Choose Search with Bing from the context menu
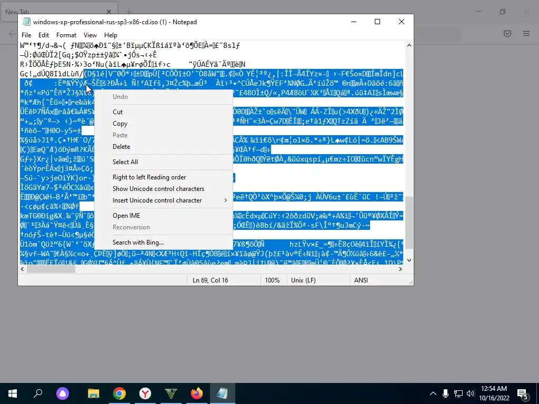This screenshot has width=539, height=404. pyautogui.click(x=164, y=242)
